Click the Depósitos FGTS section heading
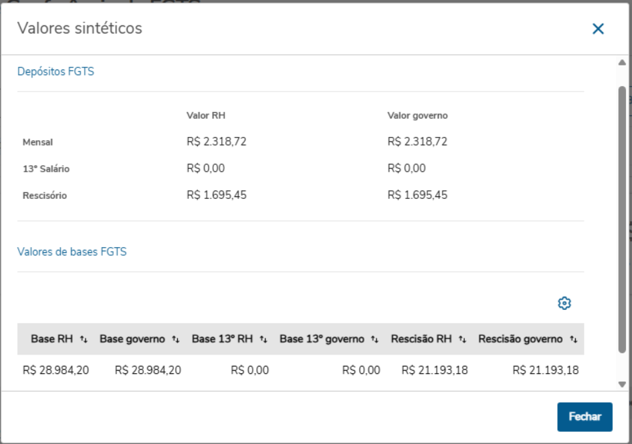The width and height of the screenshot is (632, 444). pos(56,71)
